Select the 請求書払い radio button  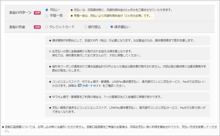click(112, 27)
